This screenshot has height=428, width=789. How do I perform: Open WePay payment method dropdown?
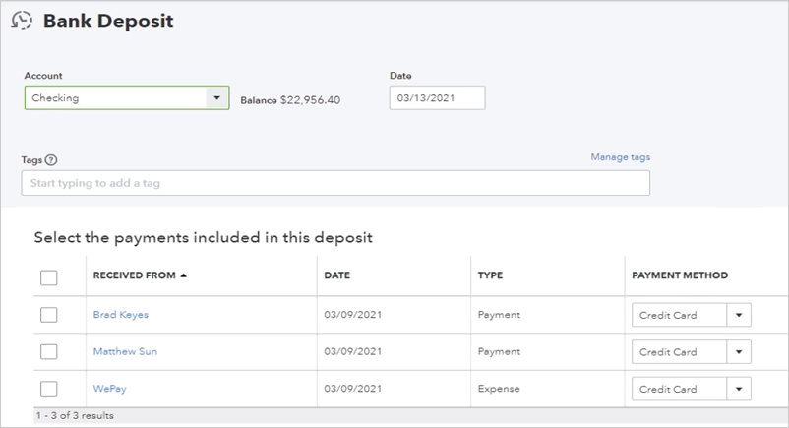(x=738, y=389)
